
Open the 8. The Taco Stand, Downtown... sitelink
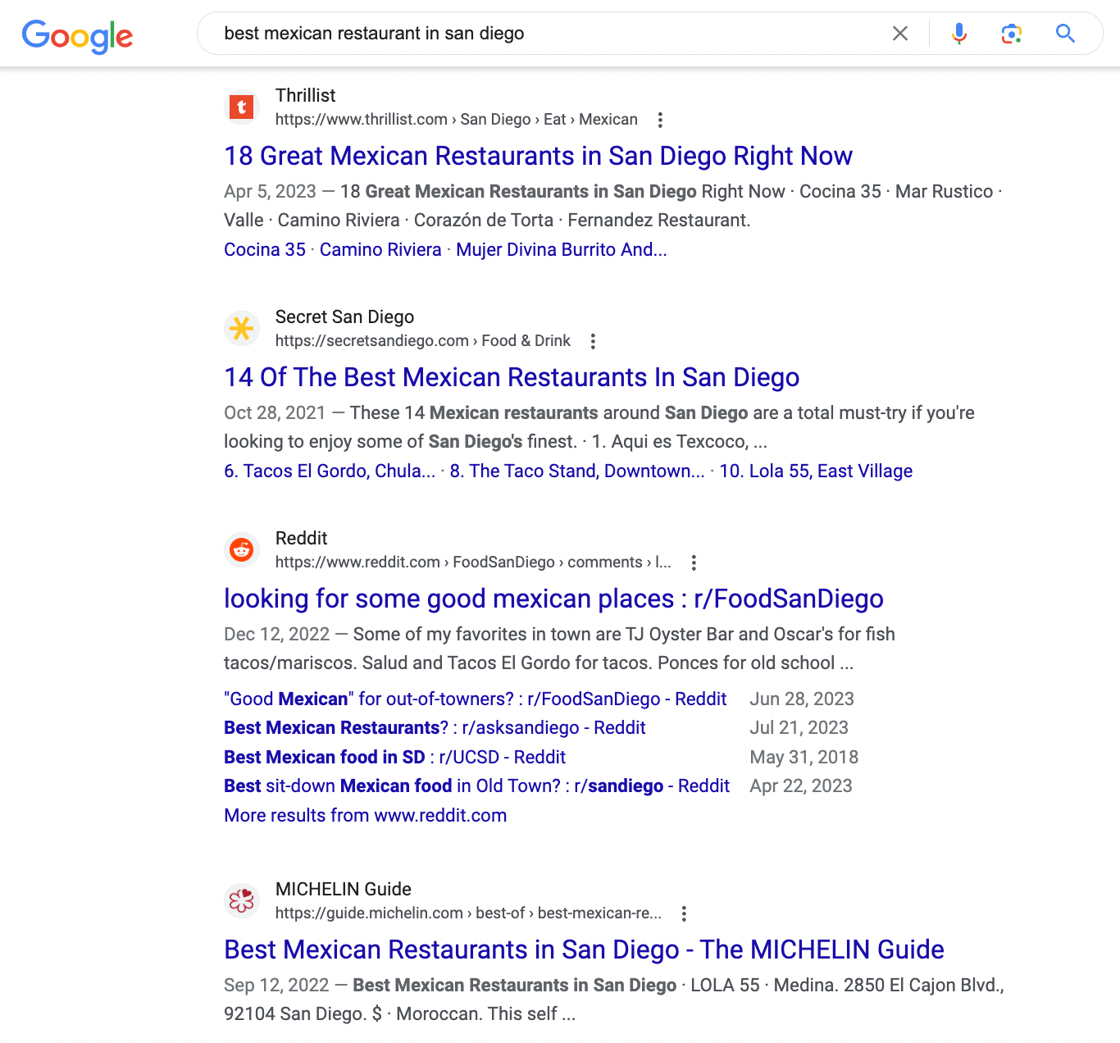click(577, 471)
